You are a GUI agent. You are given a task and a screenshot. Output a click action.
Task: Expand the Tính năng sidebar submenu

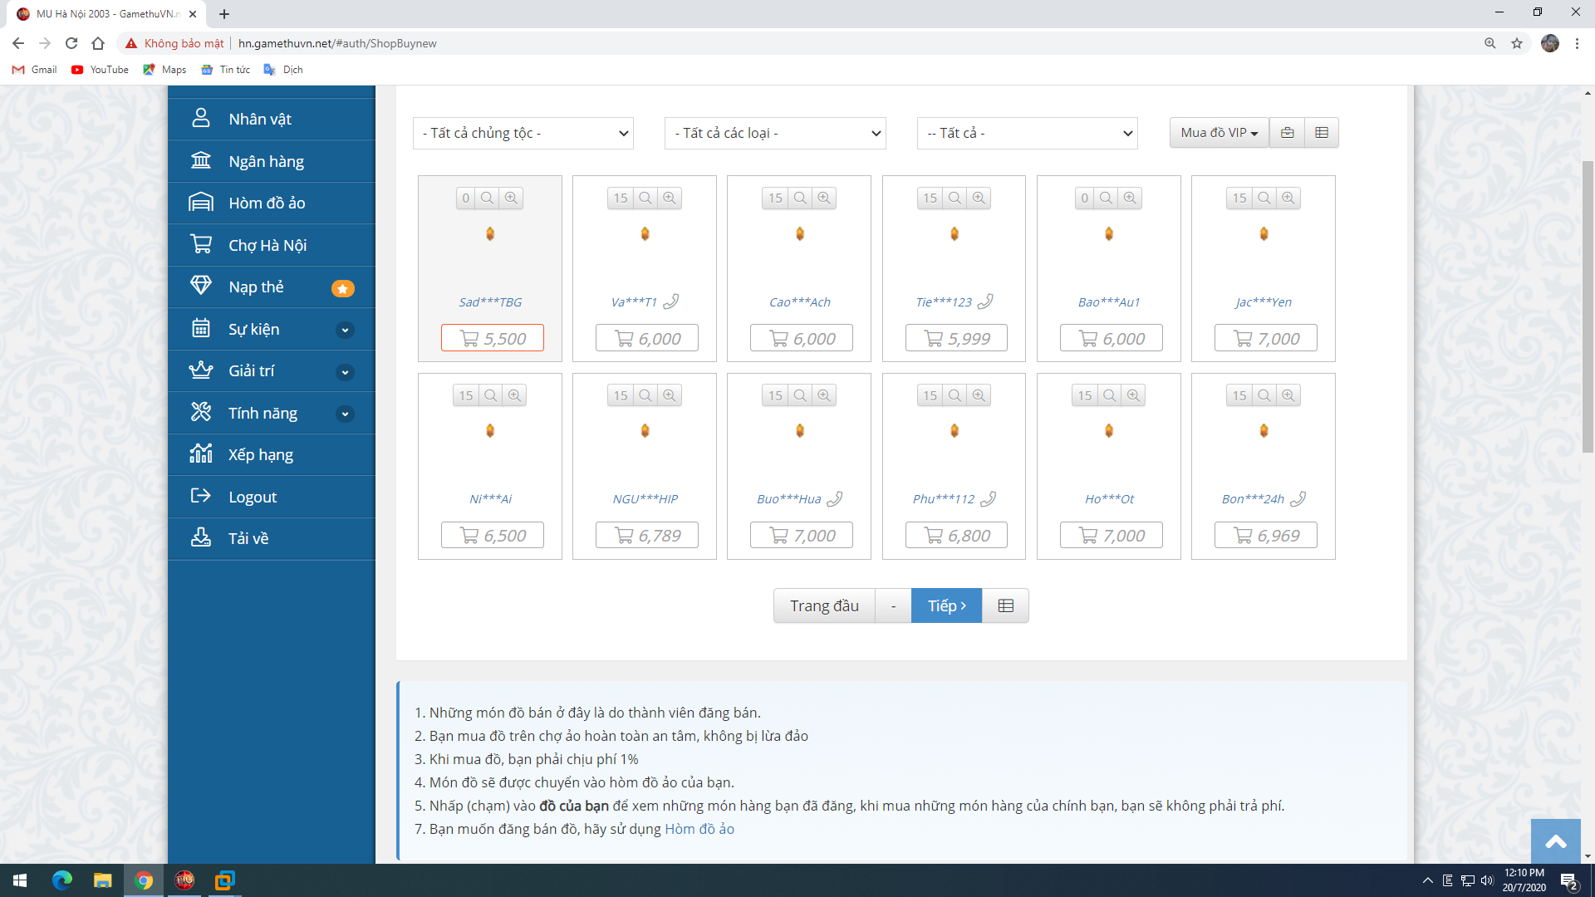point(345,414)
